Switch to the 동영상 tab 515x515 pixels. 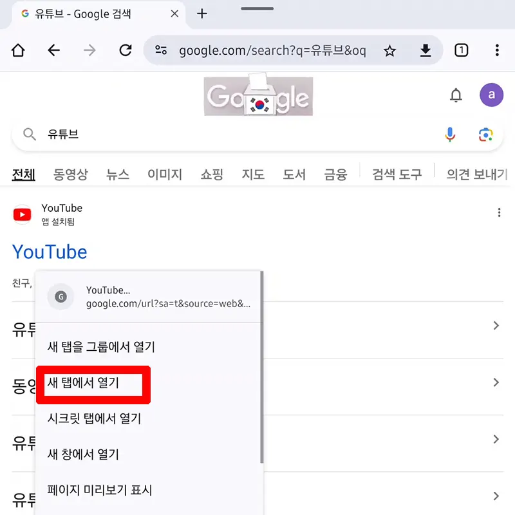coord(71,174)
